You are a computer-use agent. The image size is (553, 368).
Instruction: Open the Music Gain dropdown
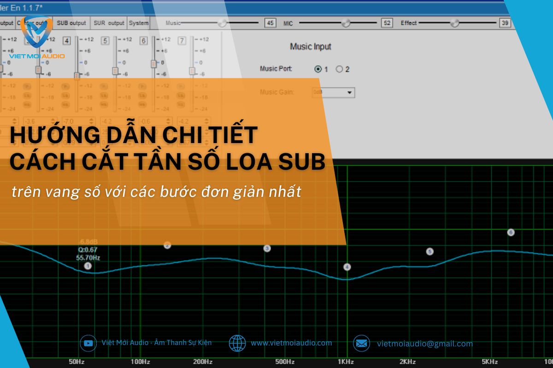(350, 92)
